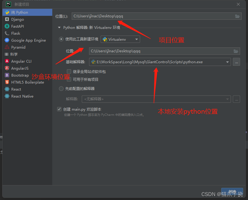This screenshot has width=248, height=200.
Task: Toggle the 可用于所有项目 checkbox
Action: (x=69, y=79)
